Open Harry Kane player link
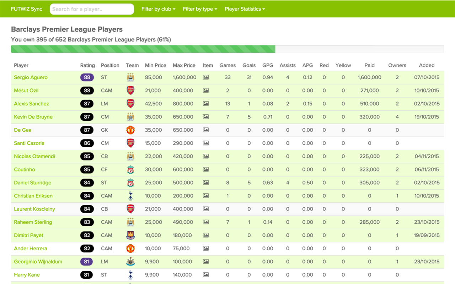 coord(27,274)
